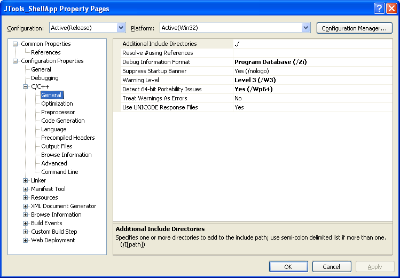Select the Advanced page
Viewport: 400px width, 278px height.
pos(54,163)
